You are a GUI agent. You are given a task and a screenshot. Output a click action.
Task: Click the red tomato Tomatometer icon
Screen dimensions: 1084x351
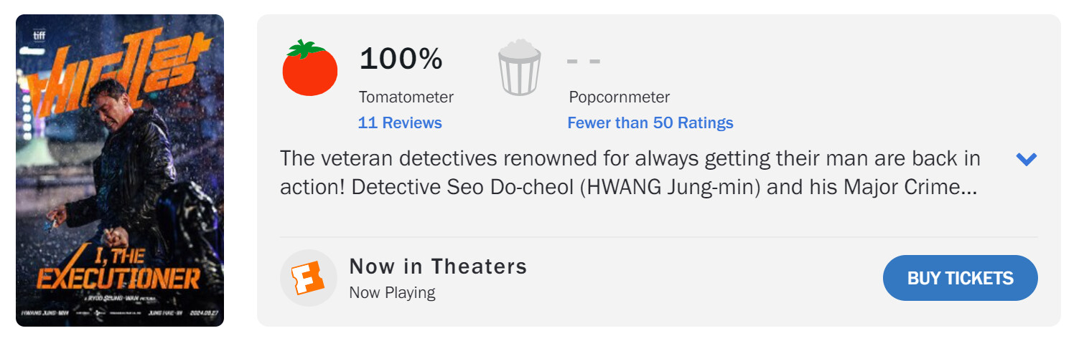[309, 69]
